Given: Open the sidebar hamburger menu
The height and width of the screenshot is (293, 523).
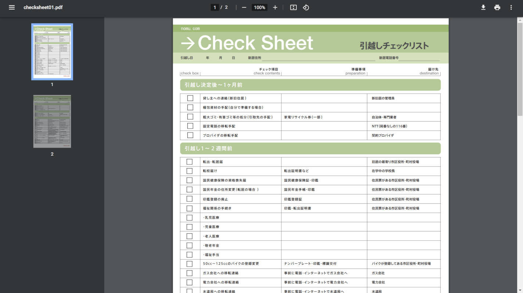Looking at the screenshot, I should pos(12,7).
